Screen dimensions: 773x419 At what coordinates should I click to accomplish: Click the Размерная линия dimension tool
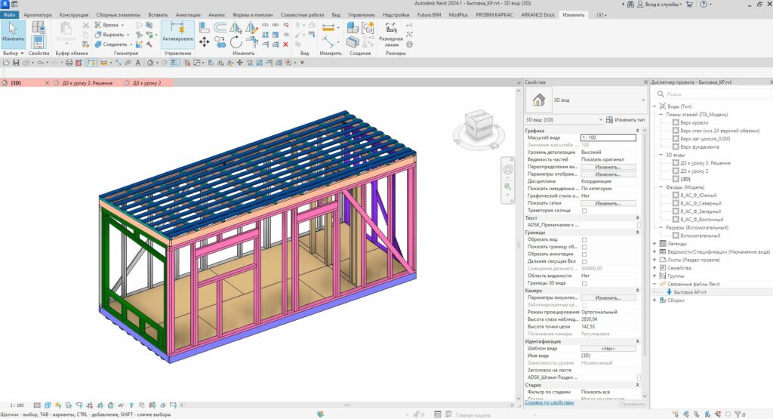(390, 29)
